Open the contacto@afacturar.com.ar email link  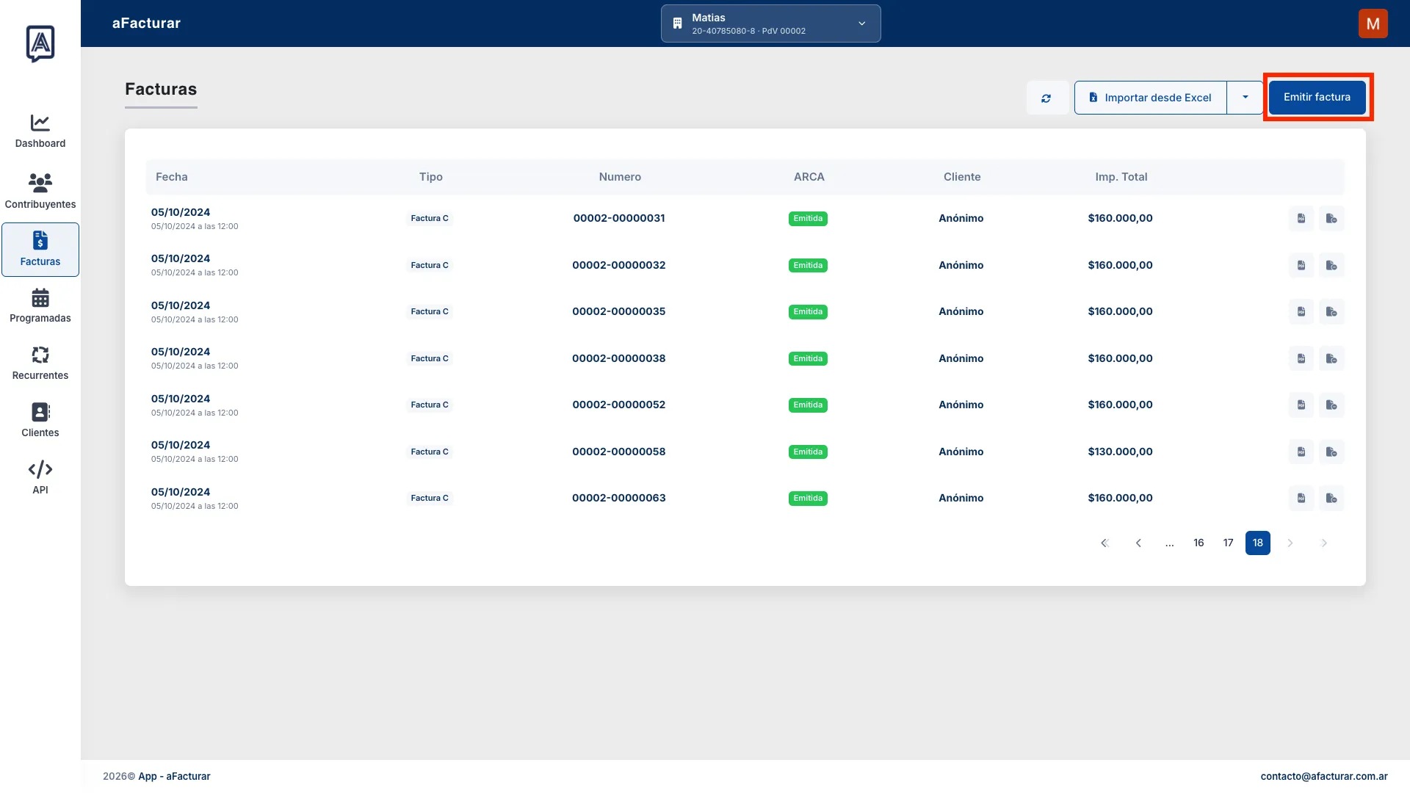(x=1323, y=776)
